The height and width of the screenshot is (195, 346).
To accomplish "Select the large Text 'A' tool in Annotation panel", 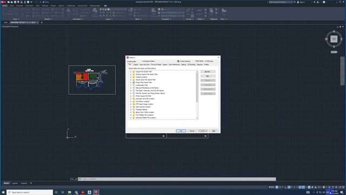I will tap(69, 11).
